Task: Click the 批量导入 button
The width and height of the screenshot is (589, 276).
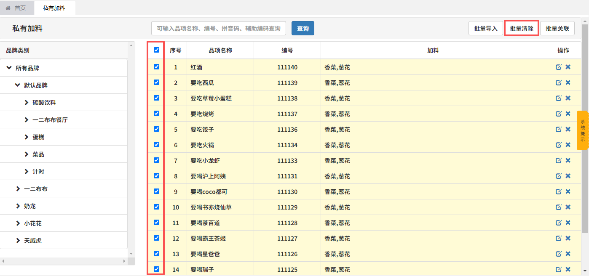Action: point(486,28)
